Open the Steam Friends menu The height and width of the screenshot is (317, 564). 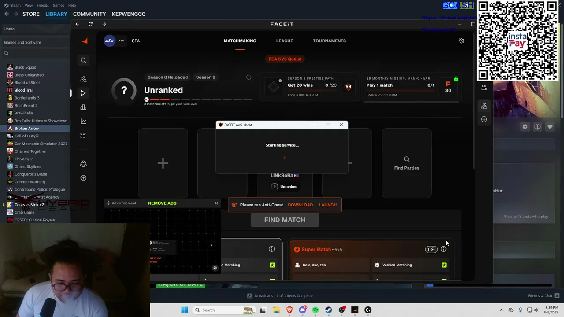coord(43,5)
